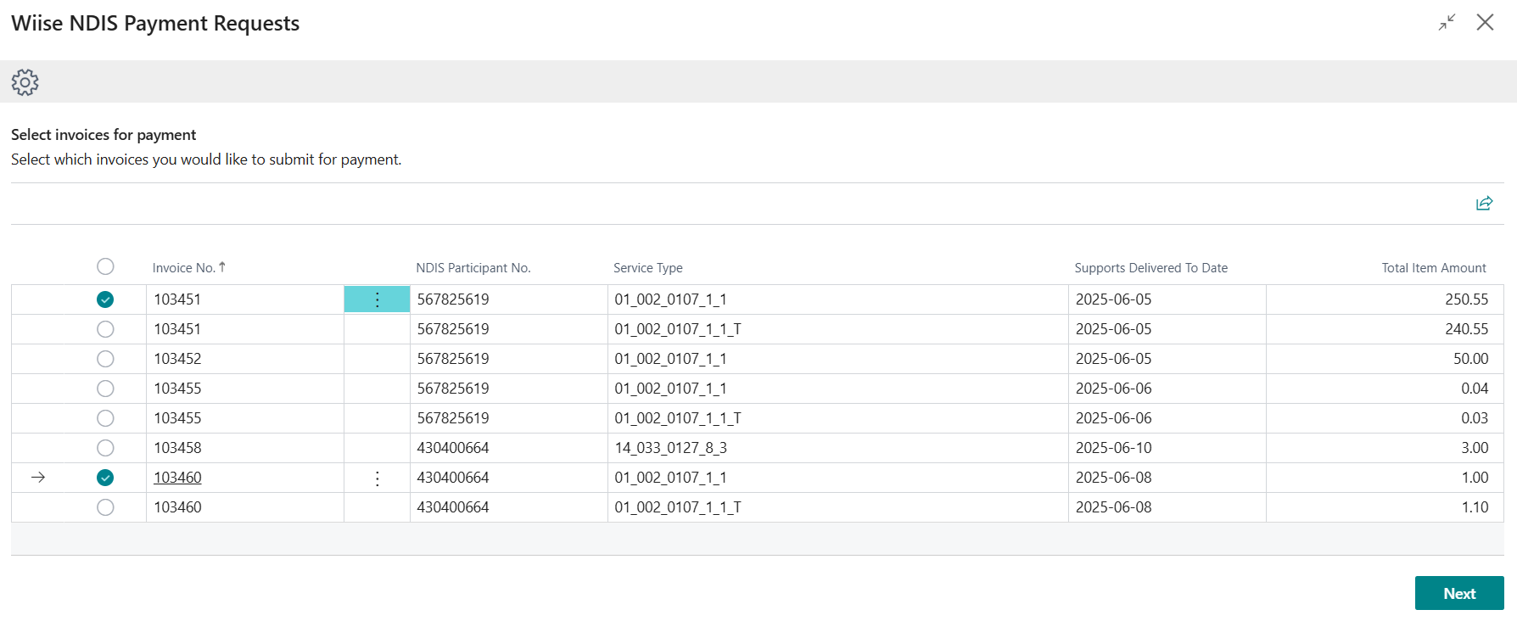Open the three-dot menu for invoice 103451 row
Image resolution: width=1517 pixels, height=621 pixels.
pyautogui.click(x=377, y=299)
